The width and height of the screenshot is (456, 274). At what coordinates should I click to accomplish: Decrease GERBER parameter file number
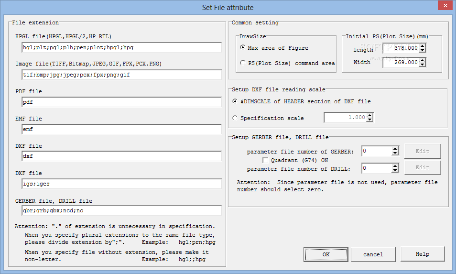[395, 153]
